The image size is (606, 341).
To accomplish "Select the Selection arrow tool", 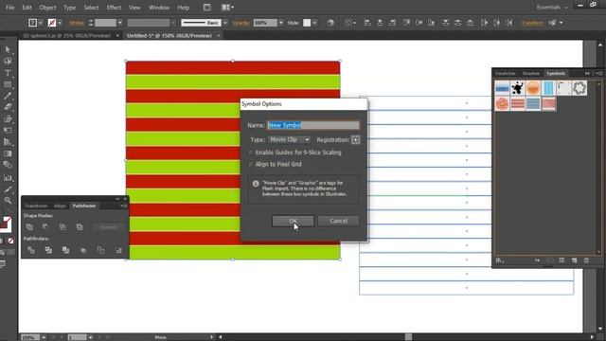I will [x=8, y=49].
